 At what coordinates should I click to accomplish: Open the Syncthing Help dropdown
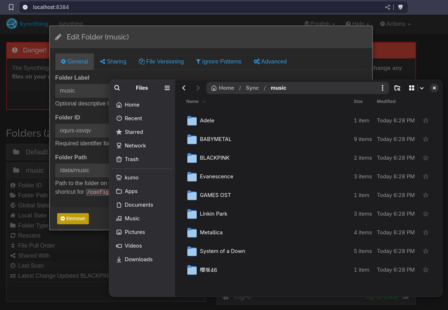[x=358, y=24]
